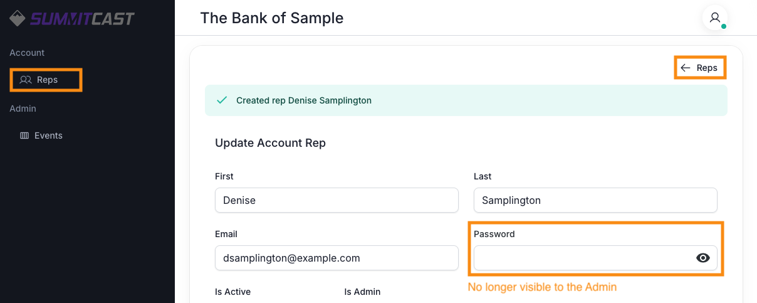Viewport: 757px width, 303px height.
Task: Click the back arrow icon near Reps
Action: (686, 68)
